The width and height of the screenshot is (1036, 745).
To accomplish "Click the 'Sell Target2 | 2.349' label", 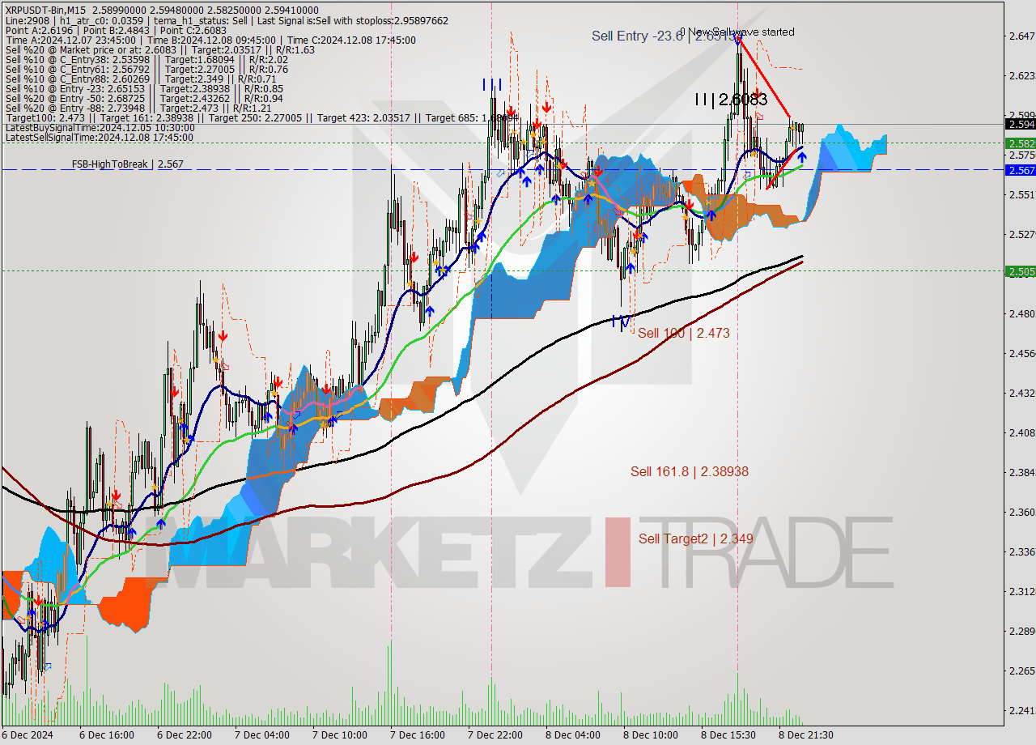I will tap(696, 539).
